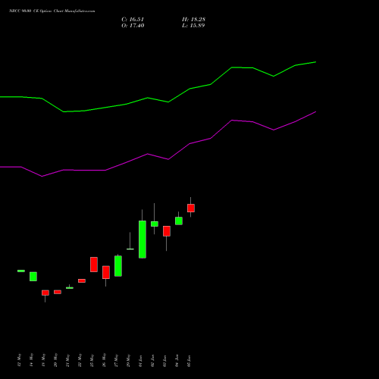Click the 18 May red candlestick
This screenshot has width=379, height=379.
pyautogui.click(x=45, y=293)
